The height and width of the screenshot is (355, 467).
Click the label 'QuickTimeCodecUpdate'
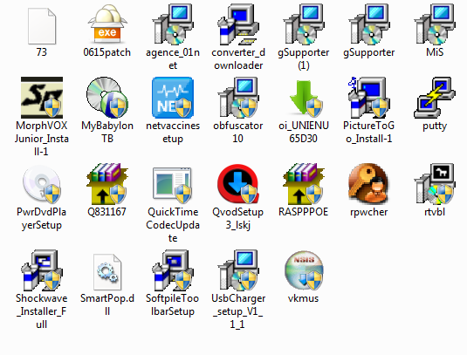click(x=173, y=225)
